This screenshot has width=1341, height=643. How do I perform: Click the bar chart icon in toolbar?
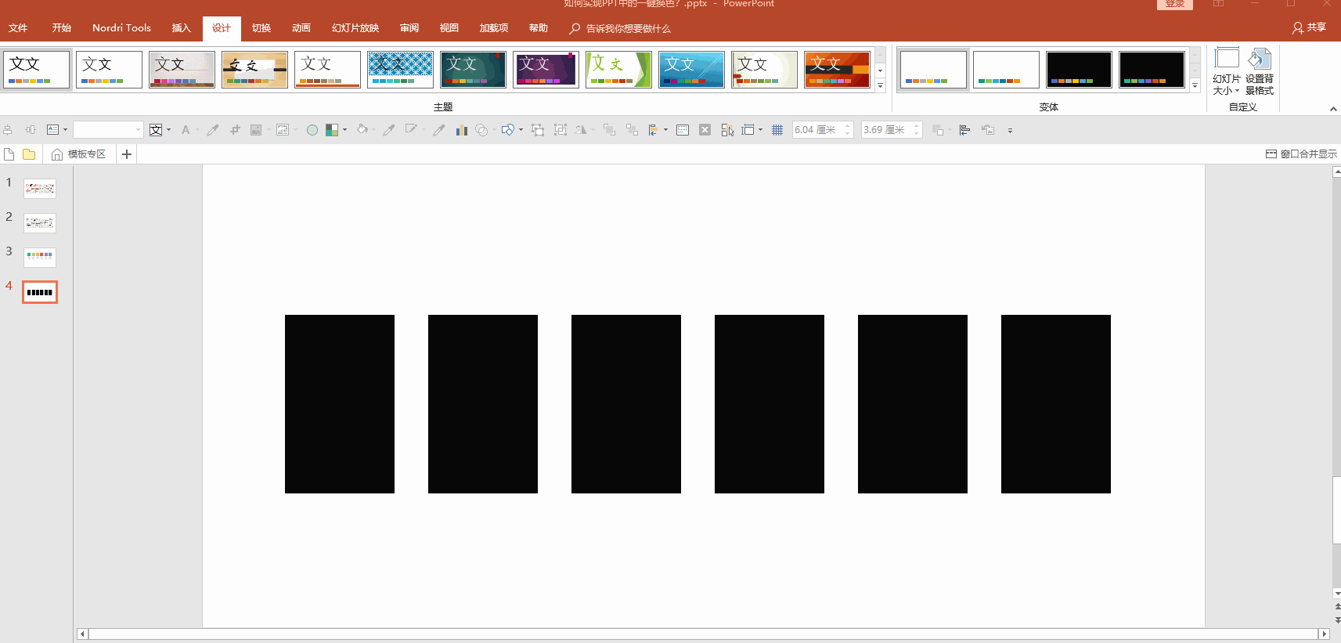point(461,130)
